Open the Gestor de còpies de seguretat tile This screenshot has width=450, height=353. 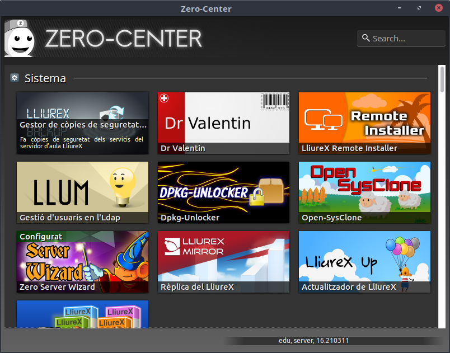click(x=83, y=123)
